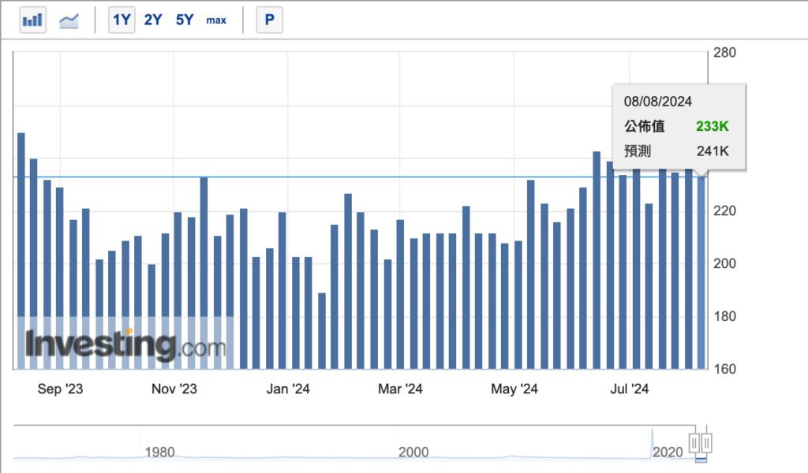This screenshot has height=473, width=808.
Task: Select the 5Y time range
Action: (184, 20)
